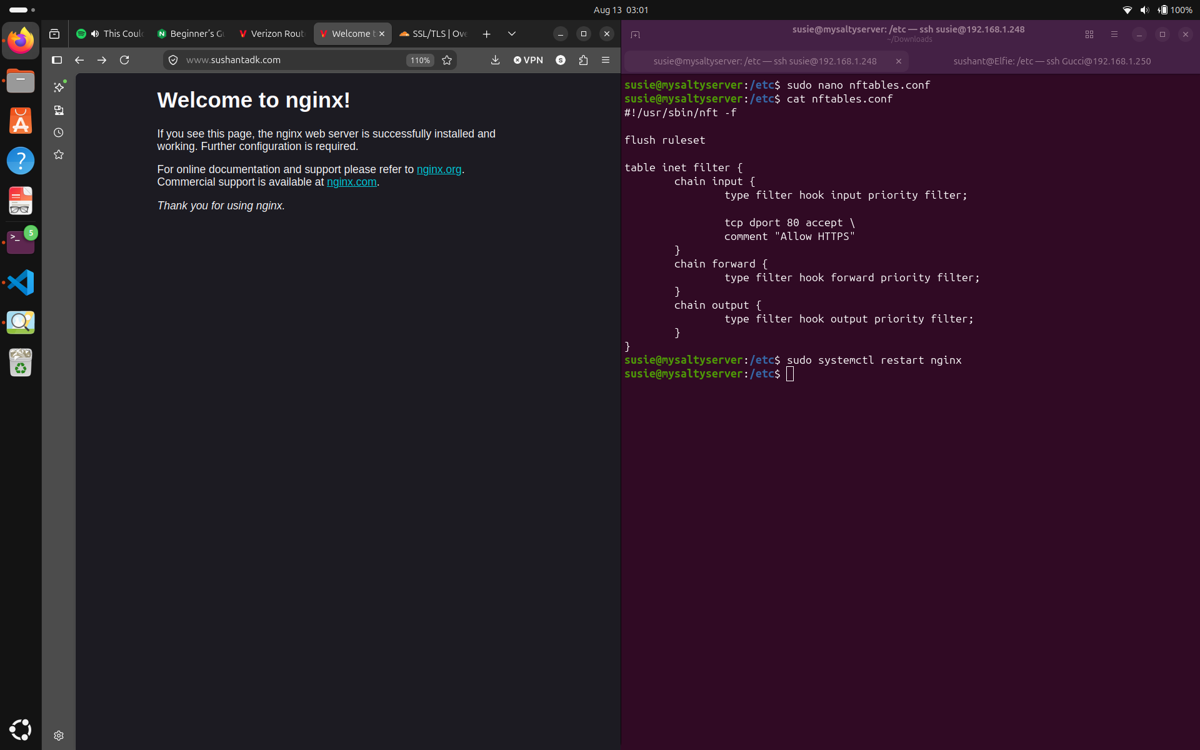Click the 'table inet filter {' terminal line

[684, 167]
